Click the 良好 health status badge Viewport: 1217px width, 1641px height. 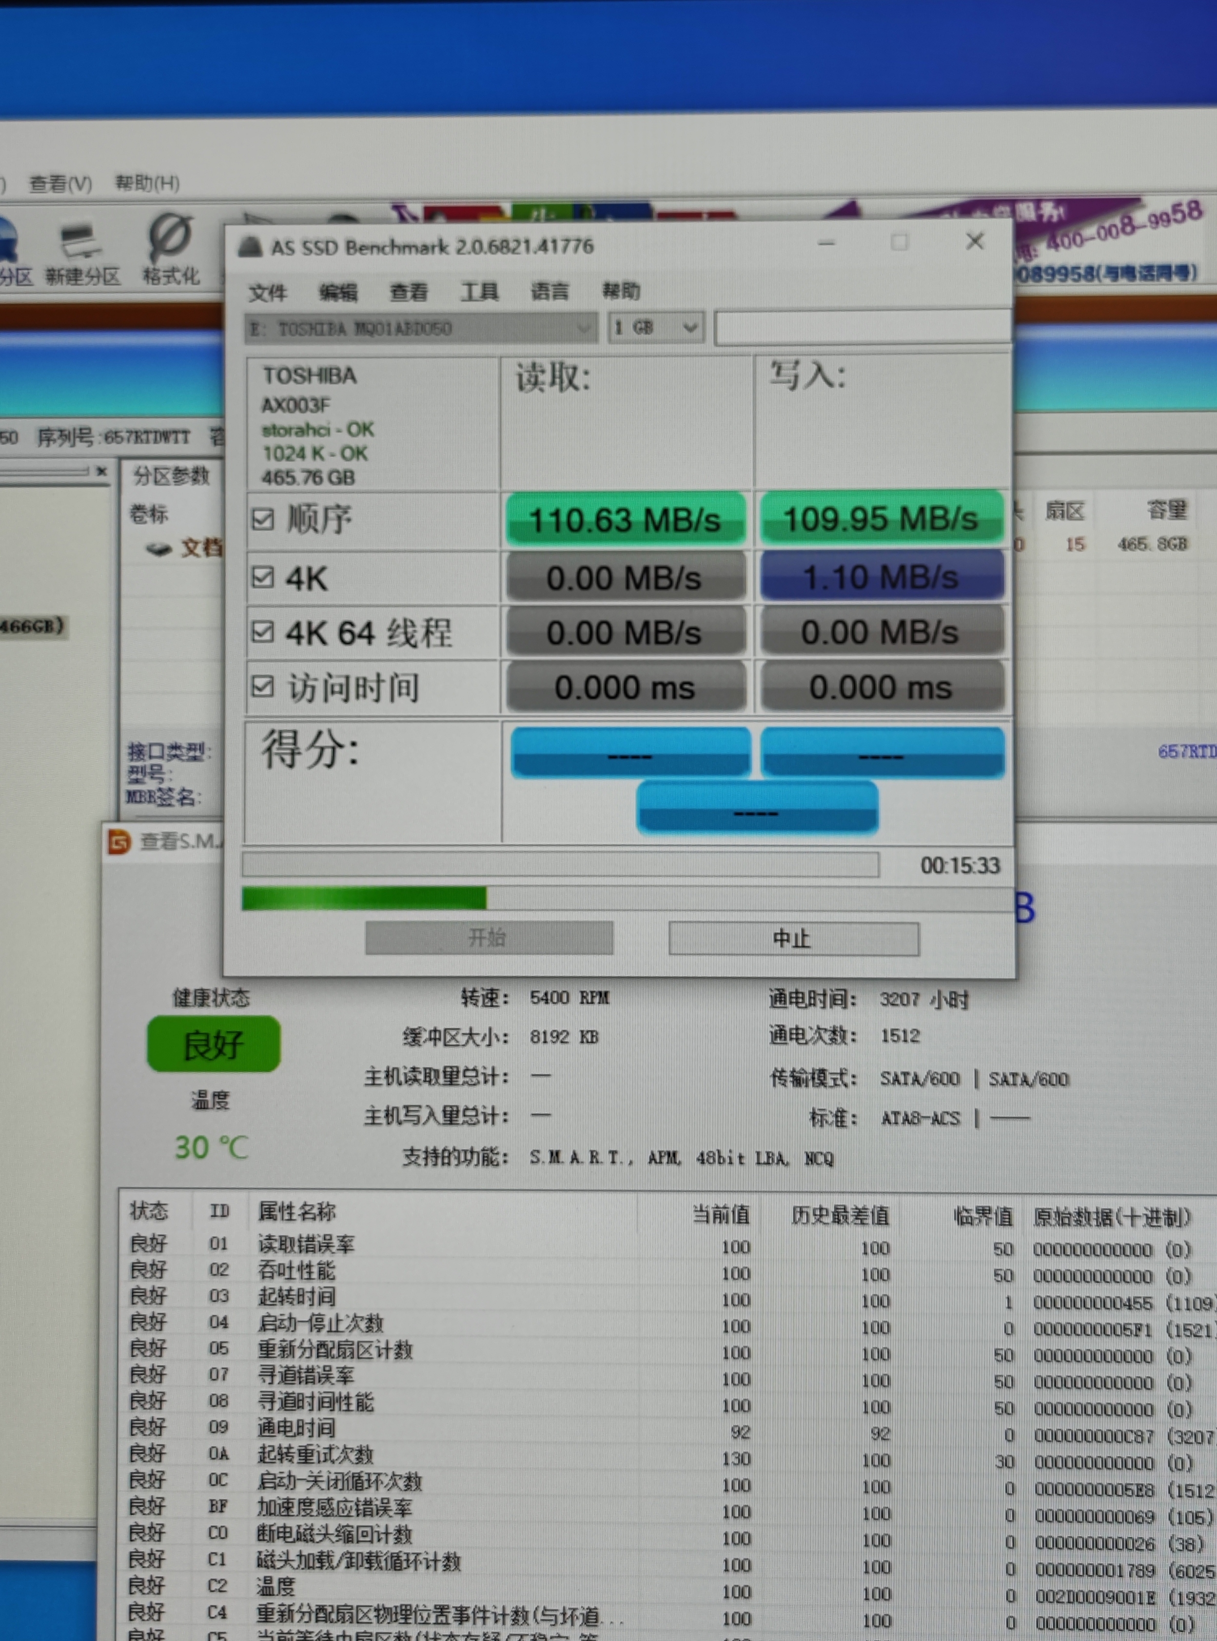pos(214,1045)
